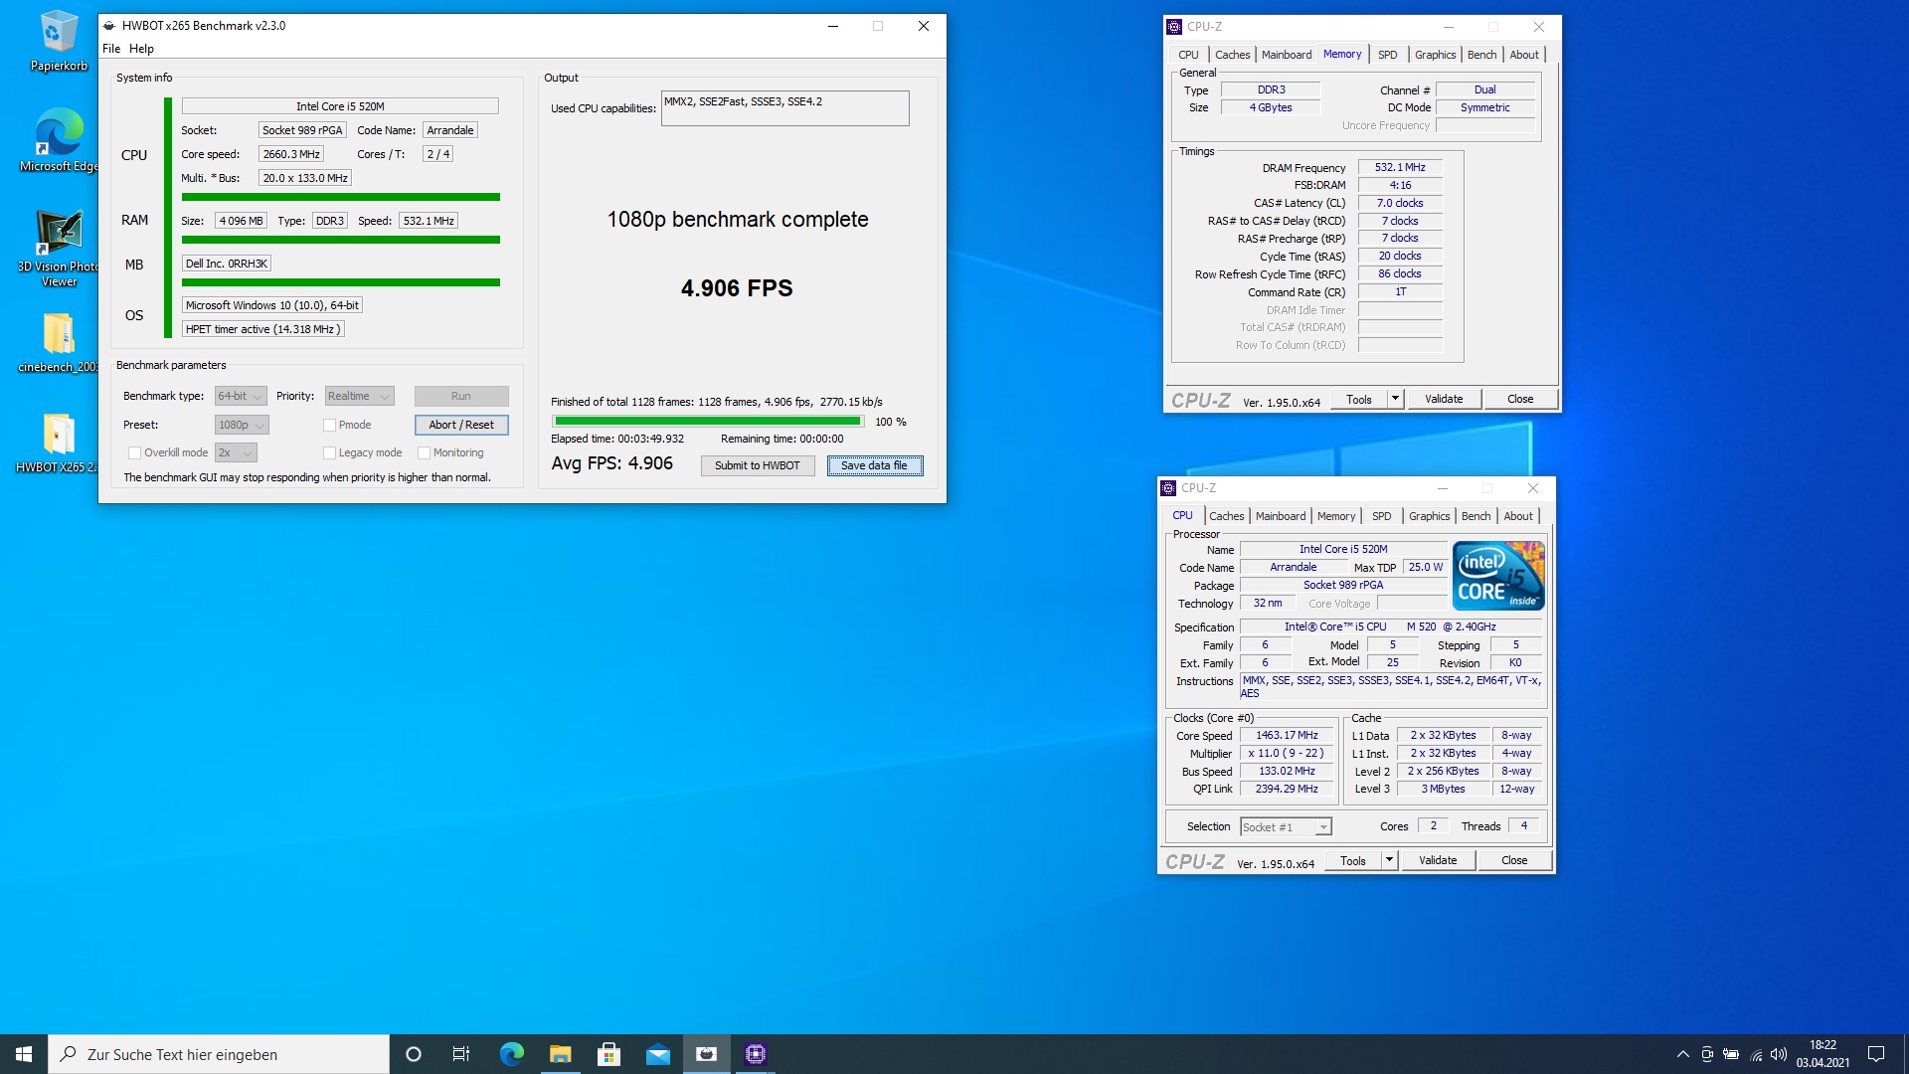Open the network tray icon
Viewport: 1909px width, 1074px height.
pos(1756,1054)
